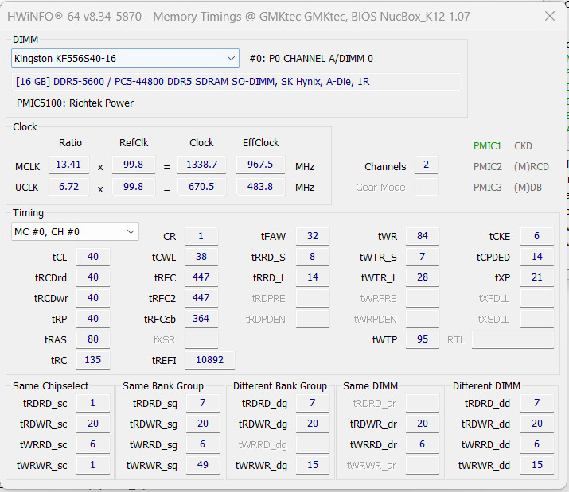Select the tRP value field
The image size is (569, 492).
click(93, 319)
